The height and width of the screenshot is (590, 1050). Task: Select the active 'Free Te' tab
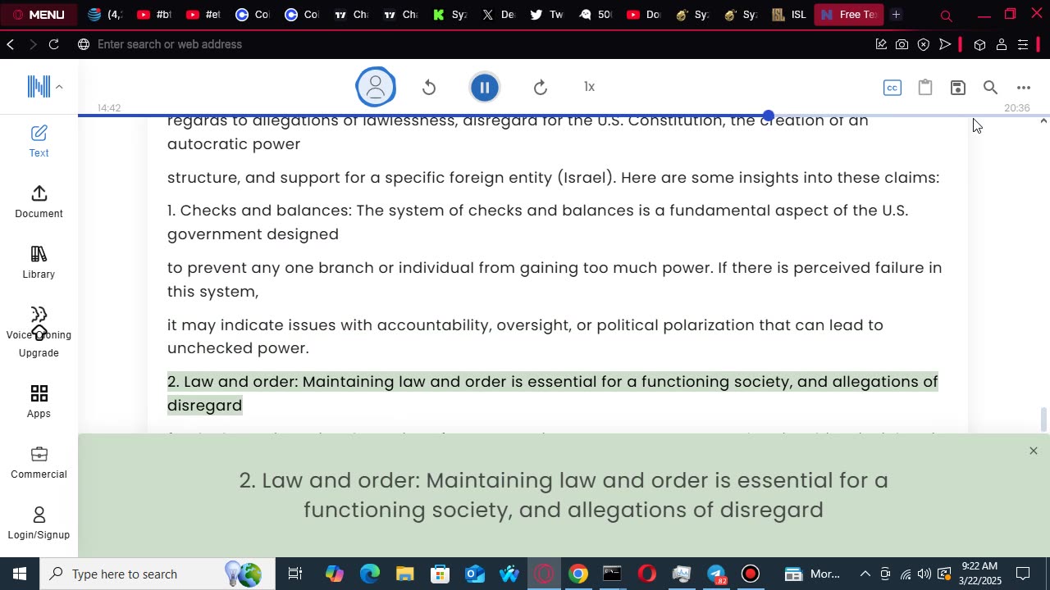tap(849, 15)
